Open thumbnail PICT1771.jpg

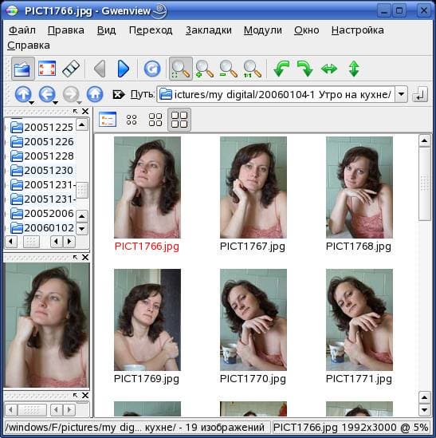click(359, 320)
